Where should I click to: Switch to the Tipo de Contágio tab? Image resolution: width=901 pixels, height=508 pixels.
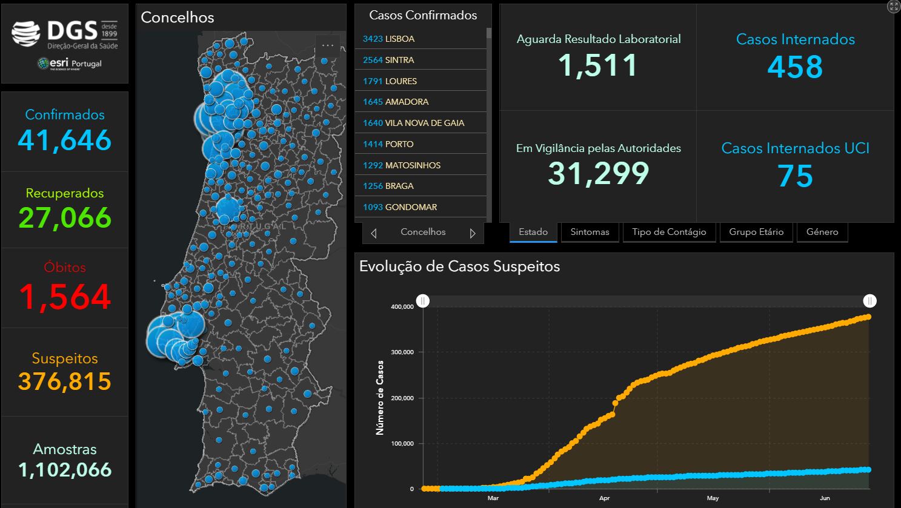(x=669, y=233)
